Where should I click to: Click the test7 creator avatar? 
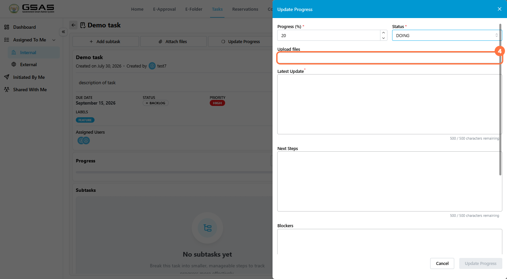[152, 66]
